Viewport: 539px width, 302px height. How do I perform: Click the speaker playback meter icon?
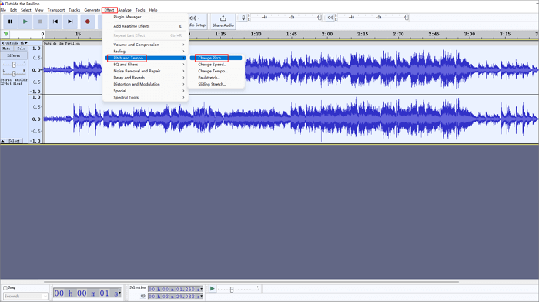[x=330, y=18]
